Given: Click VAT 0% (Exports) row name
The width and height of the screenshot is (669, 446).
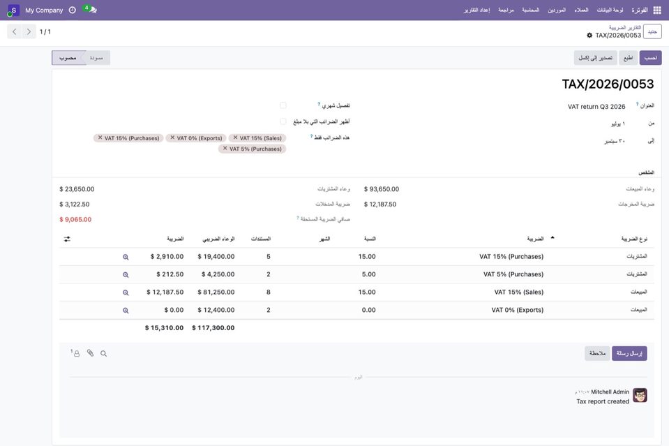Looking at the screenshot, I should (x=517, y=311).
